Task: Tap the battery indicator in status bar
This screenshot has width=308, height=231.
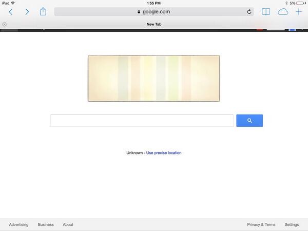Action: [x=300, y=3]
